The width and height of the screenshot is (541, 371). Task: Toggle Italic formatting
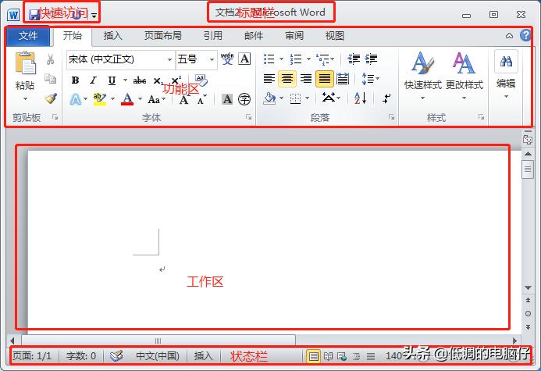(x=93, y=80)
